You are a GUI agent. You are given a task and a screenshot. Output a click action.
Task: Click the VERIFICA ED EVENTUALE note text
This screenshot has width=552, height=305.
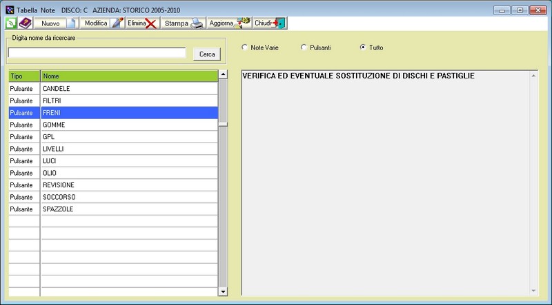(358, 76)
